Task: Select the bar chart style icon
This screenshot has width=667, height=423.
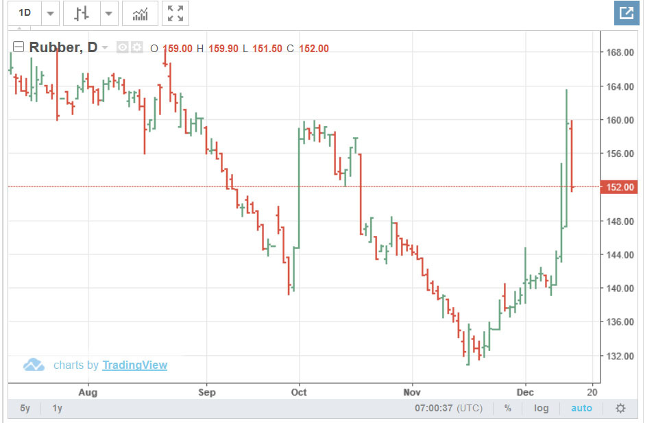Action: (82, 13)
